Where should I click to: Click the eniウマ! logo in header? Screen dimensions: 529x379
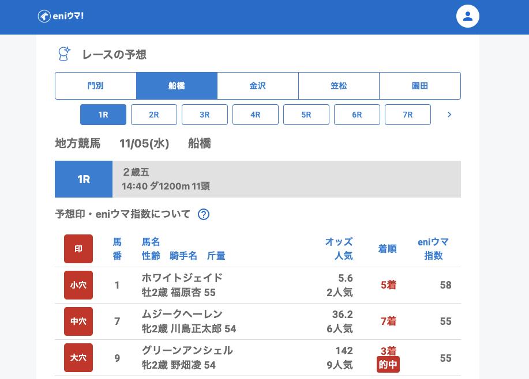click(x=61, y=16)
